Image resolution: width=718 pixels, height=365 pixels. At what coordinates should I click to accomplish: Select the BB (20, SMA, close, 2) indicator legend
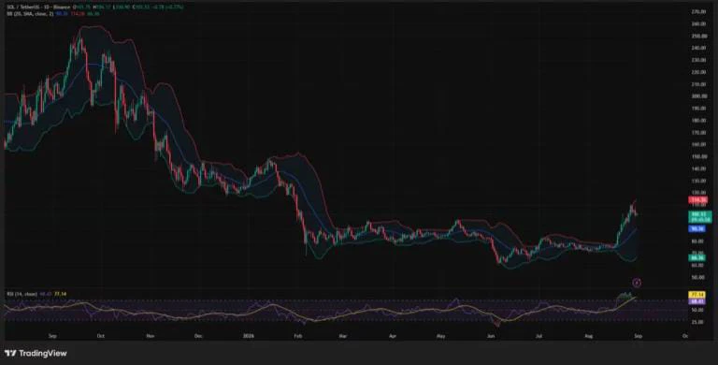point(30,14)
